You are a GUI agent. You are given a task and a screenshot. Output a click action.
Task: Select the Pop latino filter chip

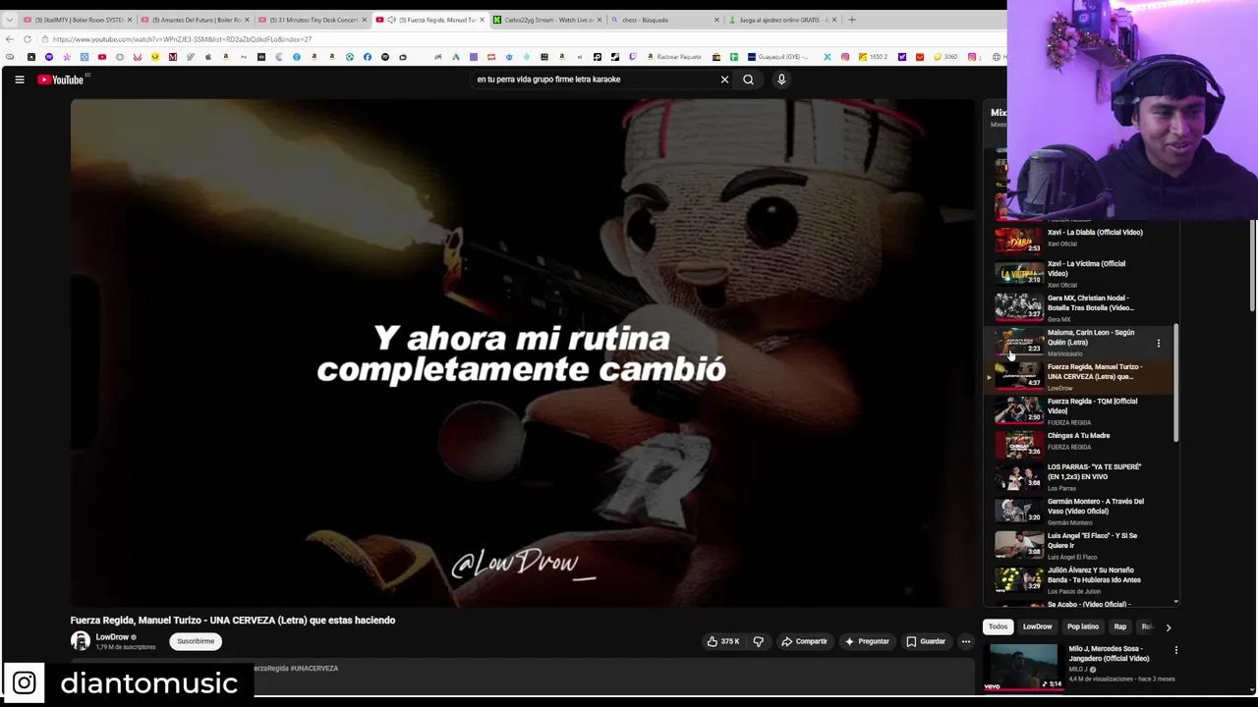coord(1082,626)
